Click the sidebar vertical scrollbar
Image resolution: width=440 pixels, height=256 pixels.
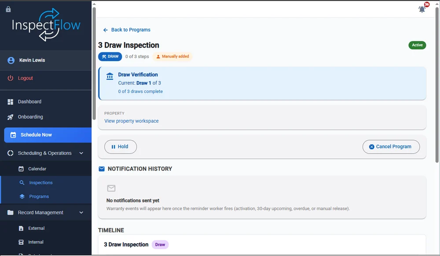tap(94, 63)
